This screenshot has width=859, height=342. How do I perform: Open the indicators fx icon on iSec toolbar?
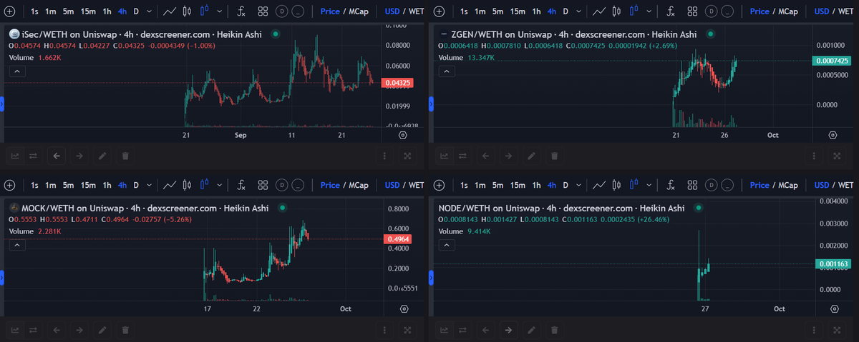[241, 11]
